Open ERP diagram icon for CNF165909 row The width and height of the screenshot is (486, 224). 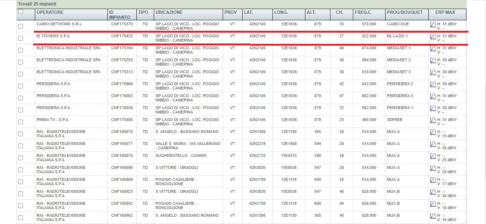tap(433, 180)
